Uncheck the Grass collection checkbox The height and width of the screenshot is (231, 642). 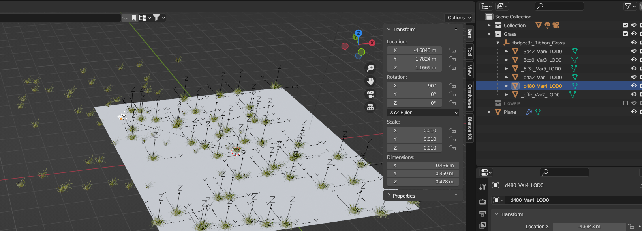pos(625,34)
